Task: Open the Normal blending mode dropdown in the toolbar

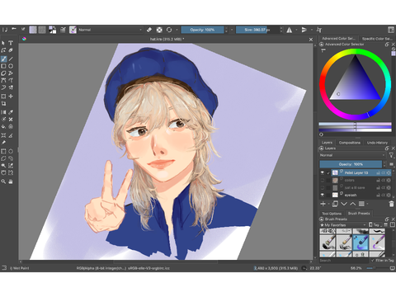Action: (x=110, y=30)
